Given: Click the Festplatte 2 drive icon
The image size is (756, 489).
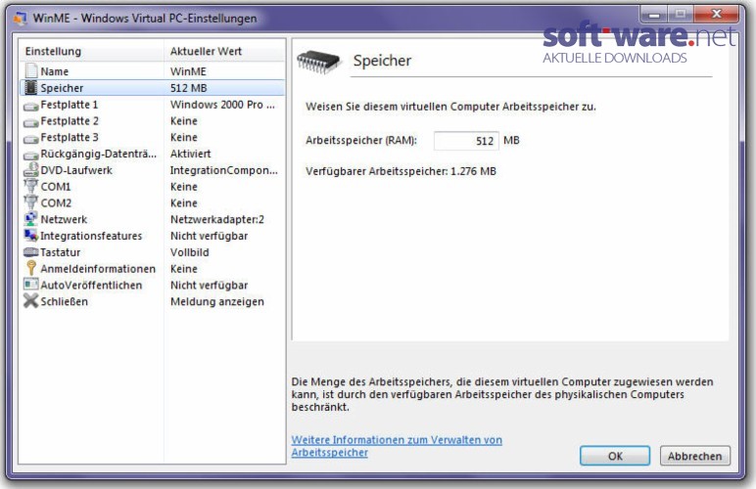Looking at the screenshot, I should point(31,122).
